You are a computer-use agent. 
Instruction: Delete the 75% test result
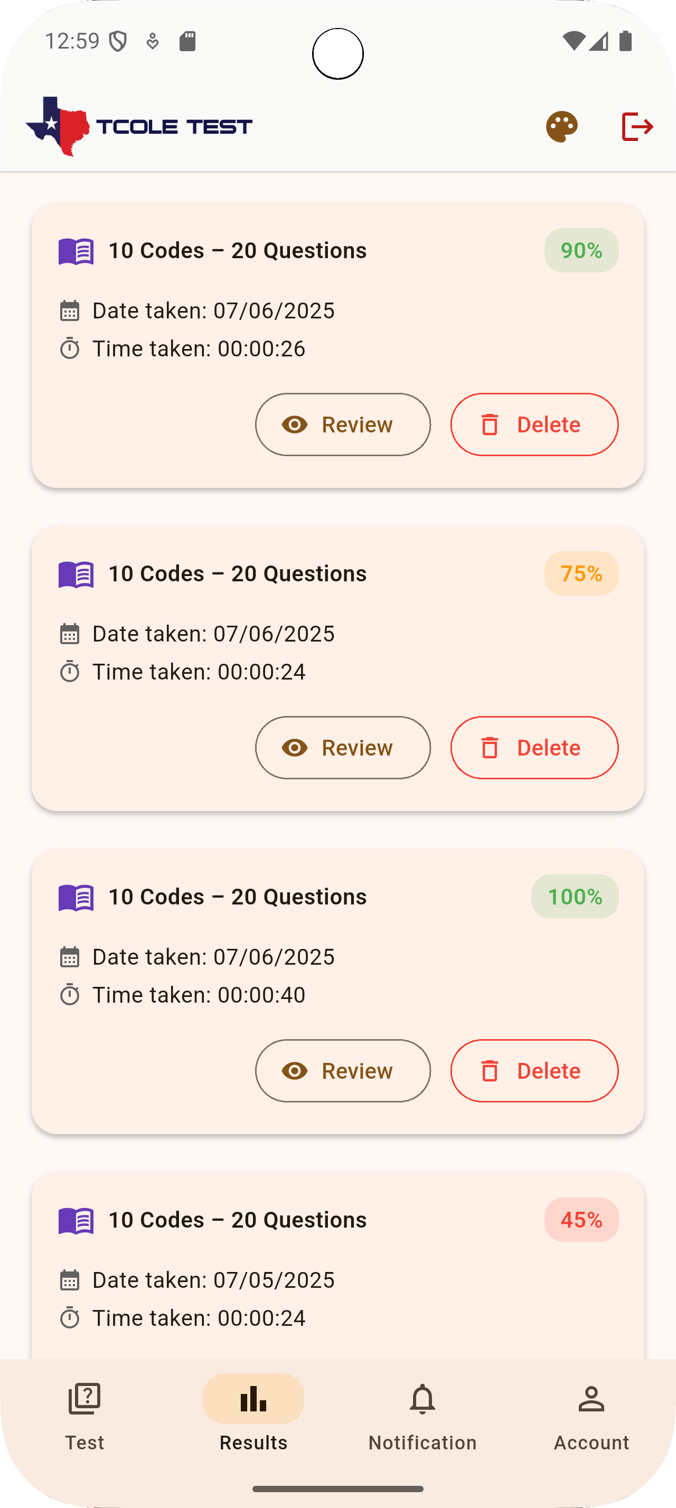(x=534, y=748)
